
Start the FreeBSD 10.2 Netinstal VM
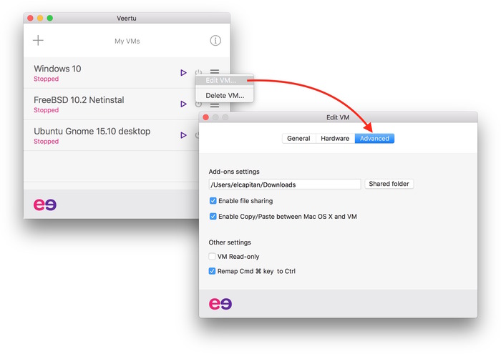click(183, 104)
